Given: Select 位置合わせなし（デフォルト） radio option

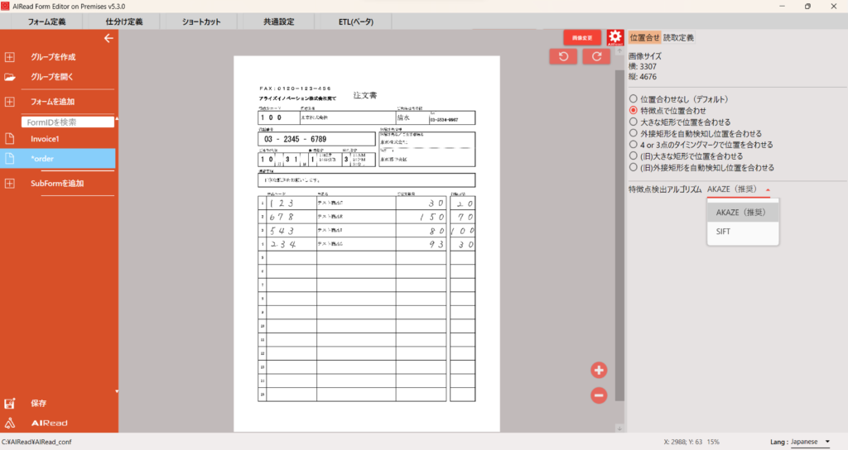Looking at the screenshot, I should pos(634,99).
